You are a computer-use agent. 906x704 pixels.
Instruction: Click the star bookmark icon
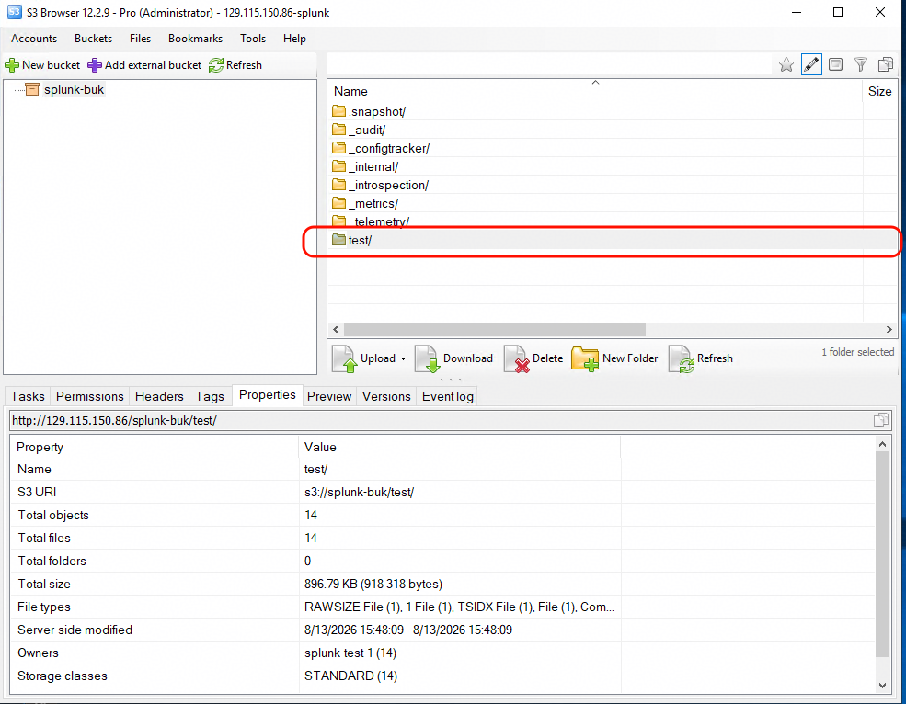pyautogui.click(x=786, y=64)
